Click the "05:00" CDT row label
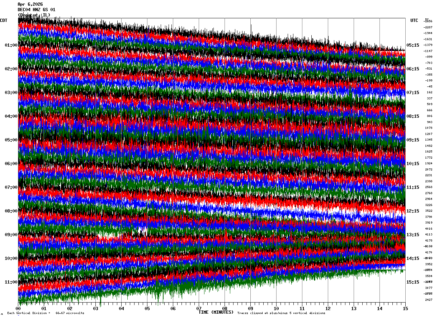This screenshot has width=434, height=318. coord(11,140)
